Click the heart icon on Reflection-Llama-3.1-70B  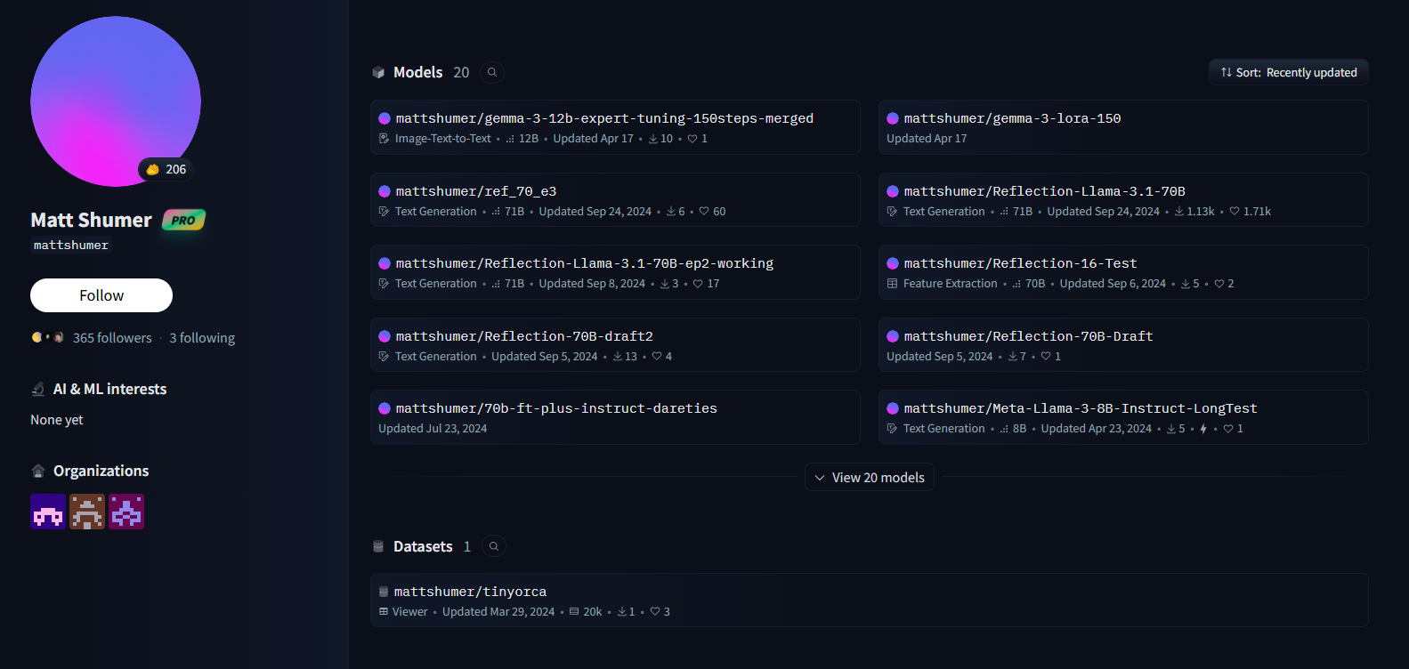click(x=1235, y=212)
